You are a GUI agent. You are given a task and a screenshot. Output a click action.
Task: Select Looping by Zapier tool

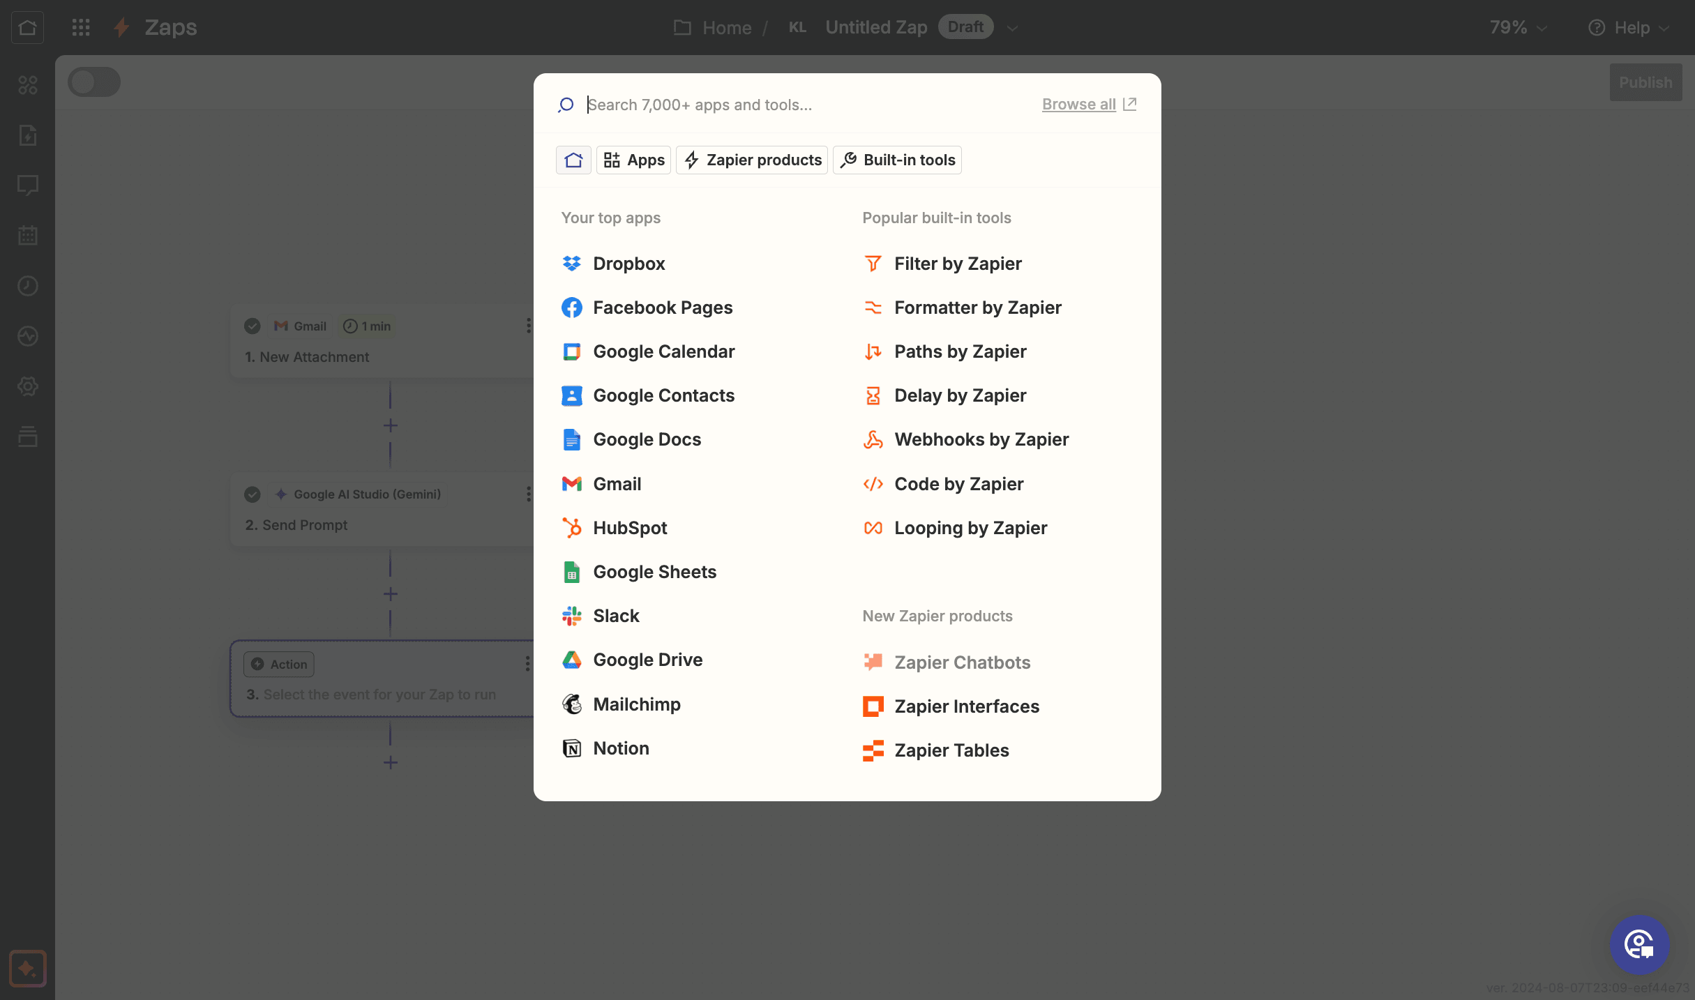pyautogui.click(x=955, y=528)
